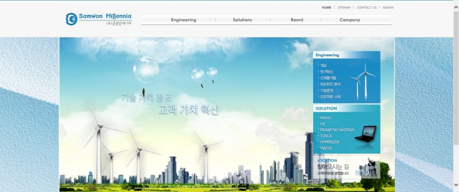459x192 pixels.
Task: Open the PIANO solution link
Action: pyautogui.click(x=325, y=118)
